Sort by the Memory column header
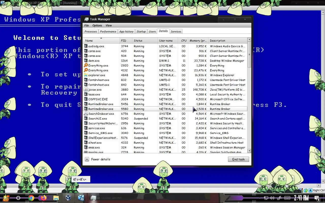This screenshot has height=203, width=325. pos(198,41)
